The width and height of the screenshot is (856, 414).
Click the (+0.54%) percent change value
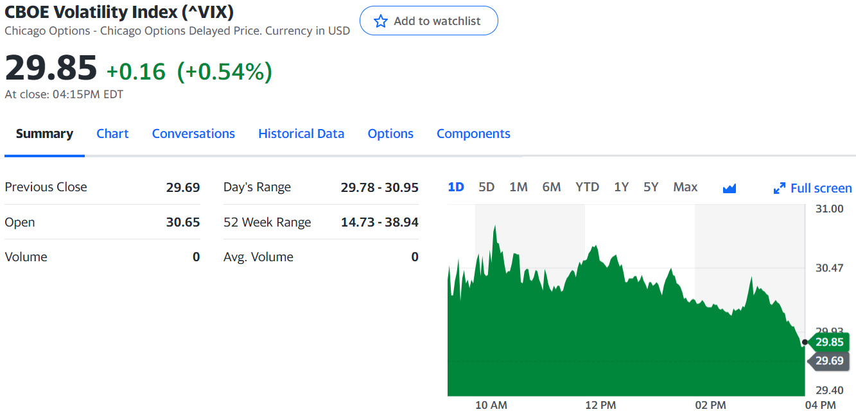coord(225,71)
